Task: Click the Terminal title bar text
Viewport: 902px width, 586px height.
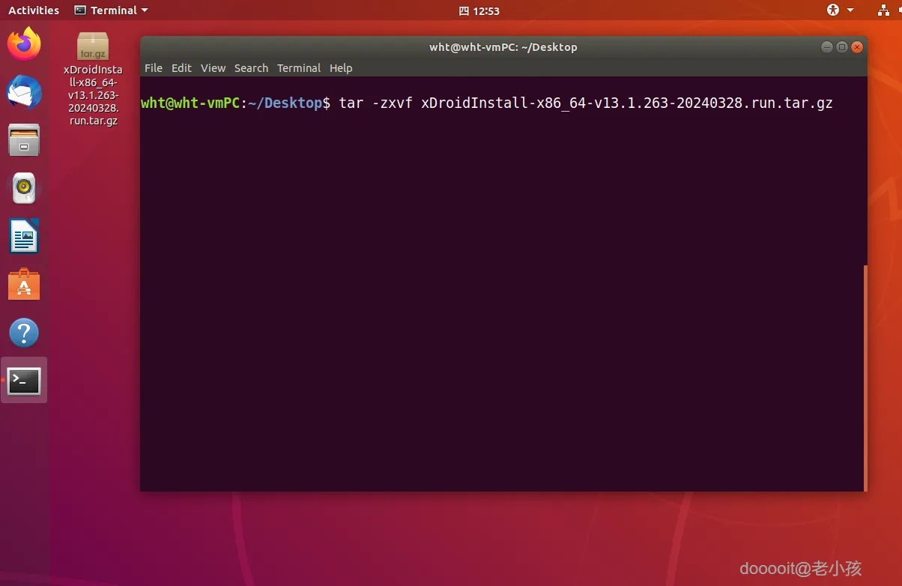Action: pyautogui.click(x=503, y=47)
